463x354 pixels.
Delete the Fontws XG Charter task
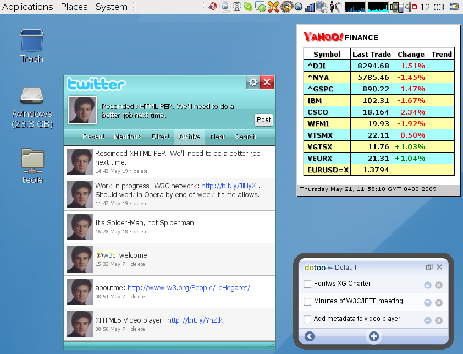pos(439,285)
